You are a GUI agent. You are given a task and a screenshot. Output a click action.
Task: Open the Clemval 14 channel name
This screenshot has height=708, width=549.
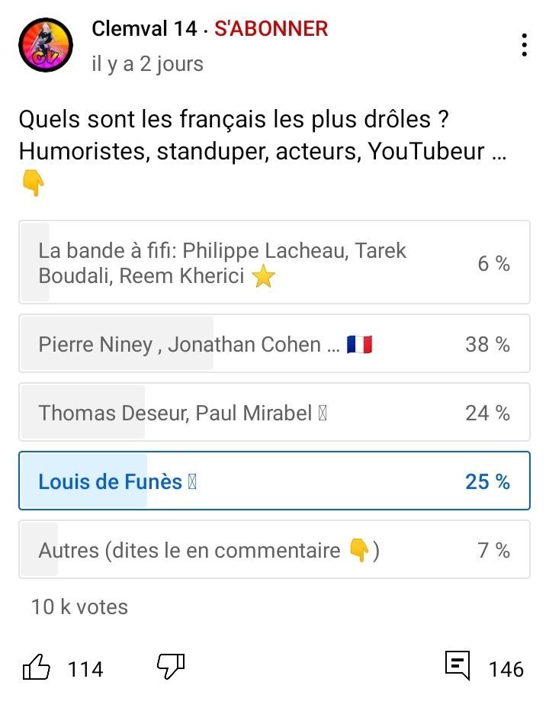click(x=144, y=29)
